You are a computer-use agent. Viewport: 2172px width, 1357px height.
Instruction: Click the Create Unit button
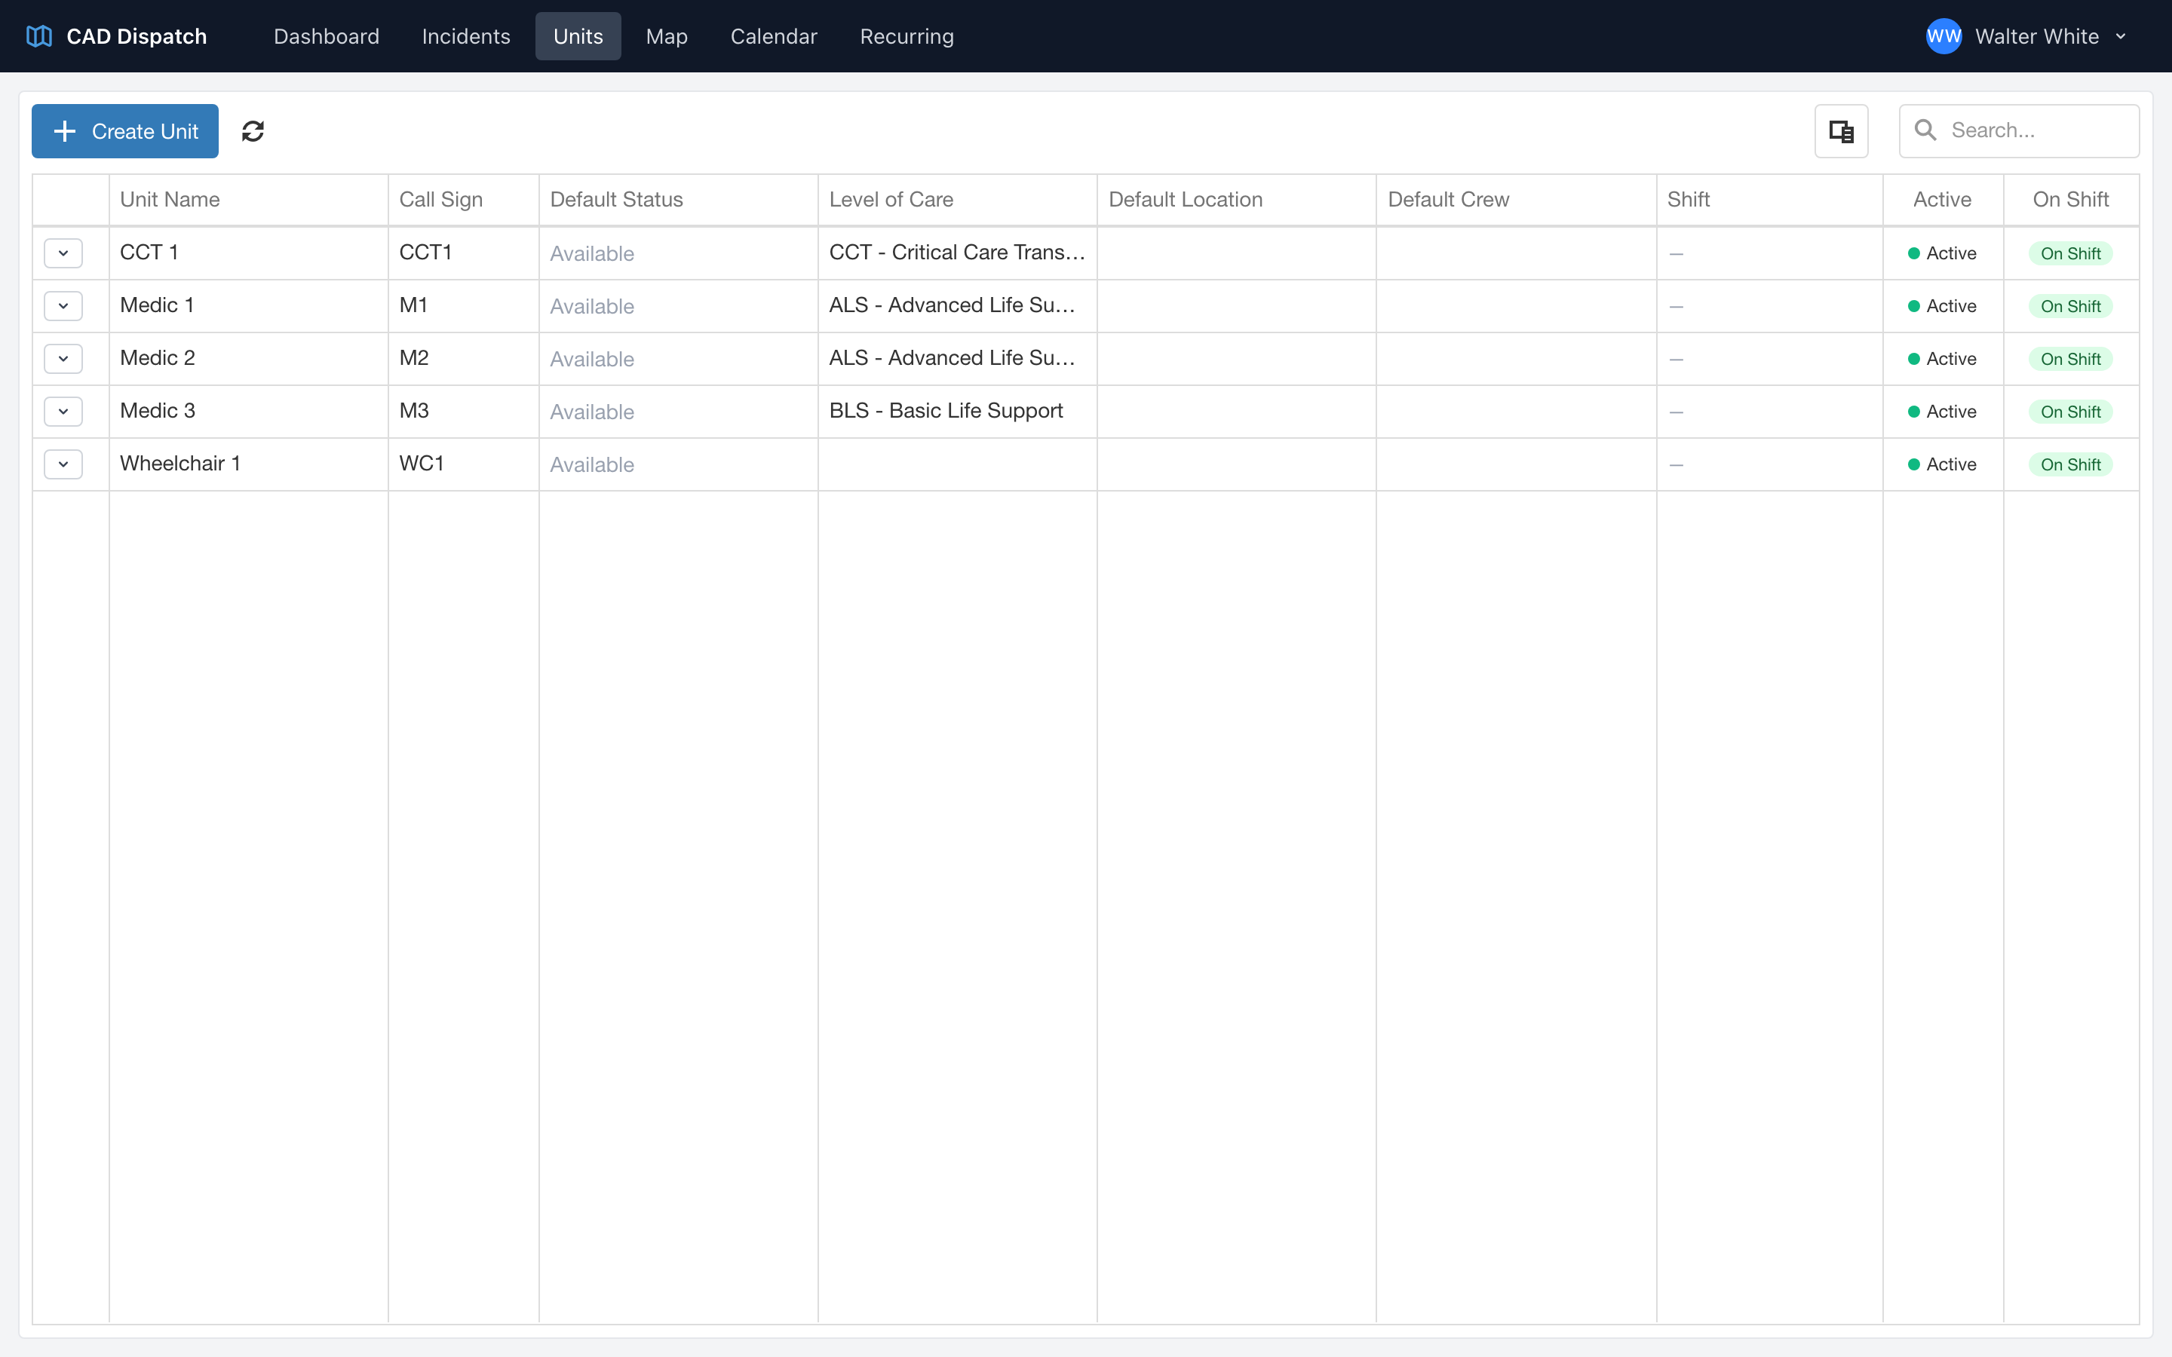tap(124, 131)
